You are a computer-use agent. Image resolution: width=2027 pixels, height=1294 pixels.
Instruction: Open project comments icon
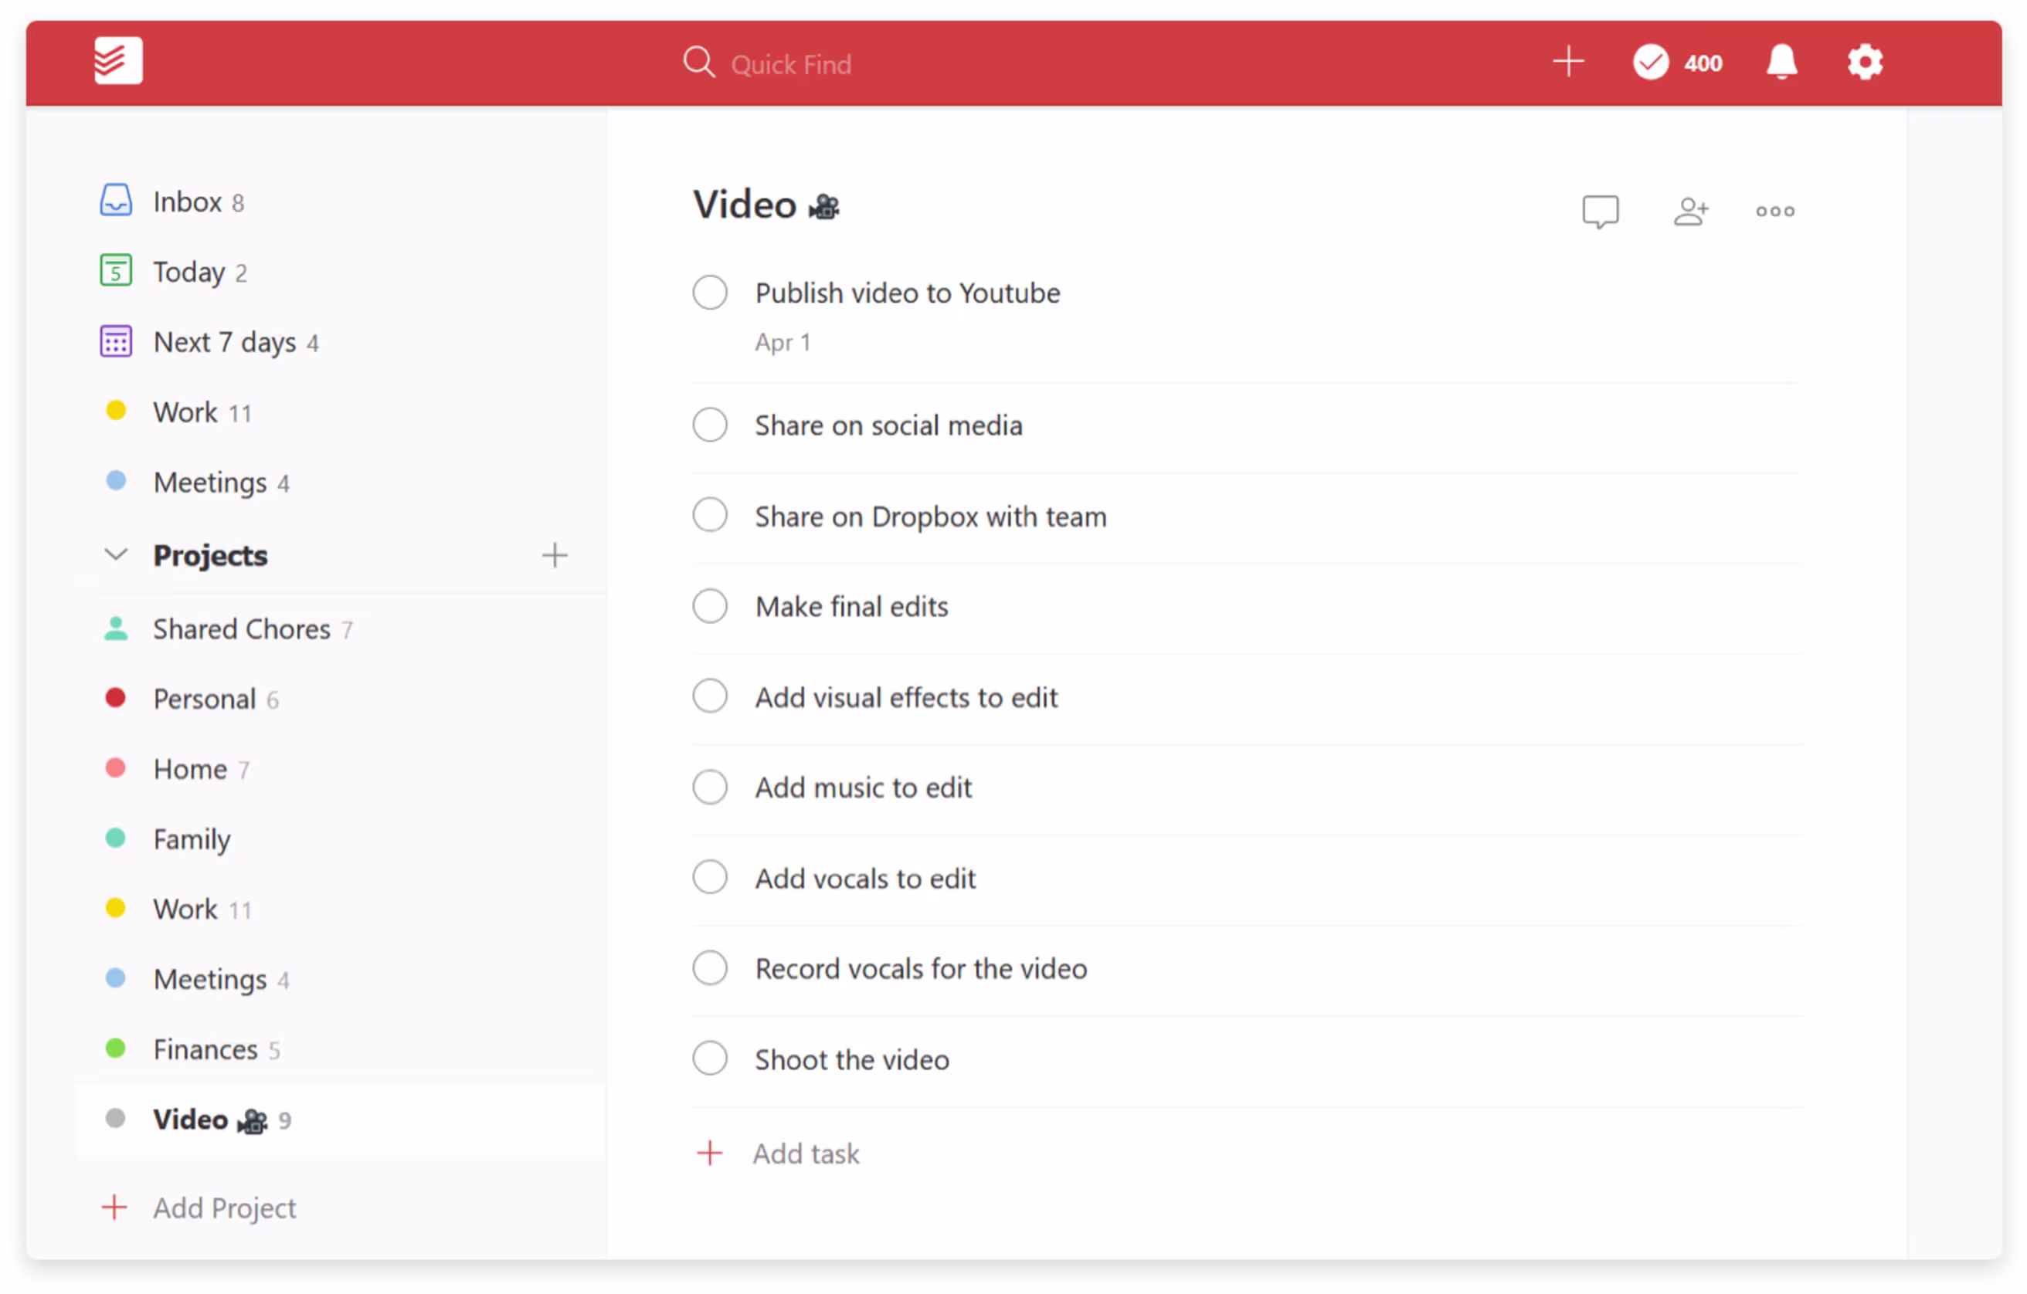(1601, 212)
